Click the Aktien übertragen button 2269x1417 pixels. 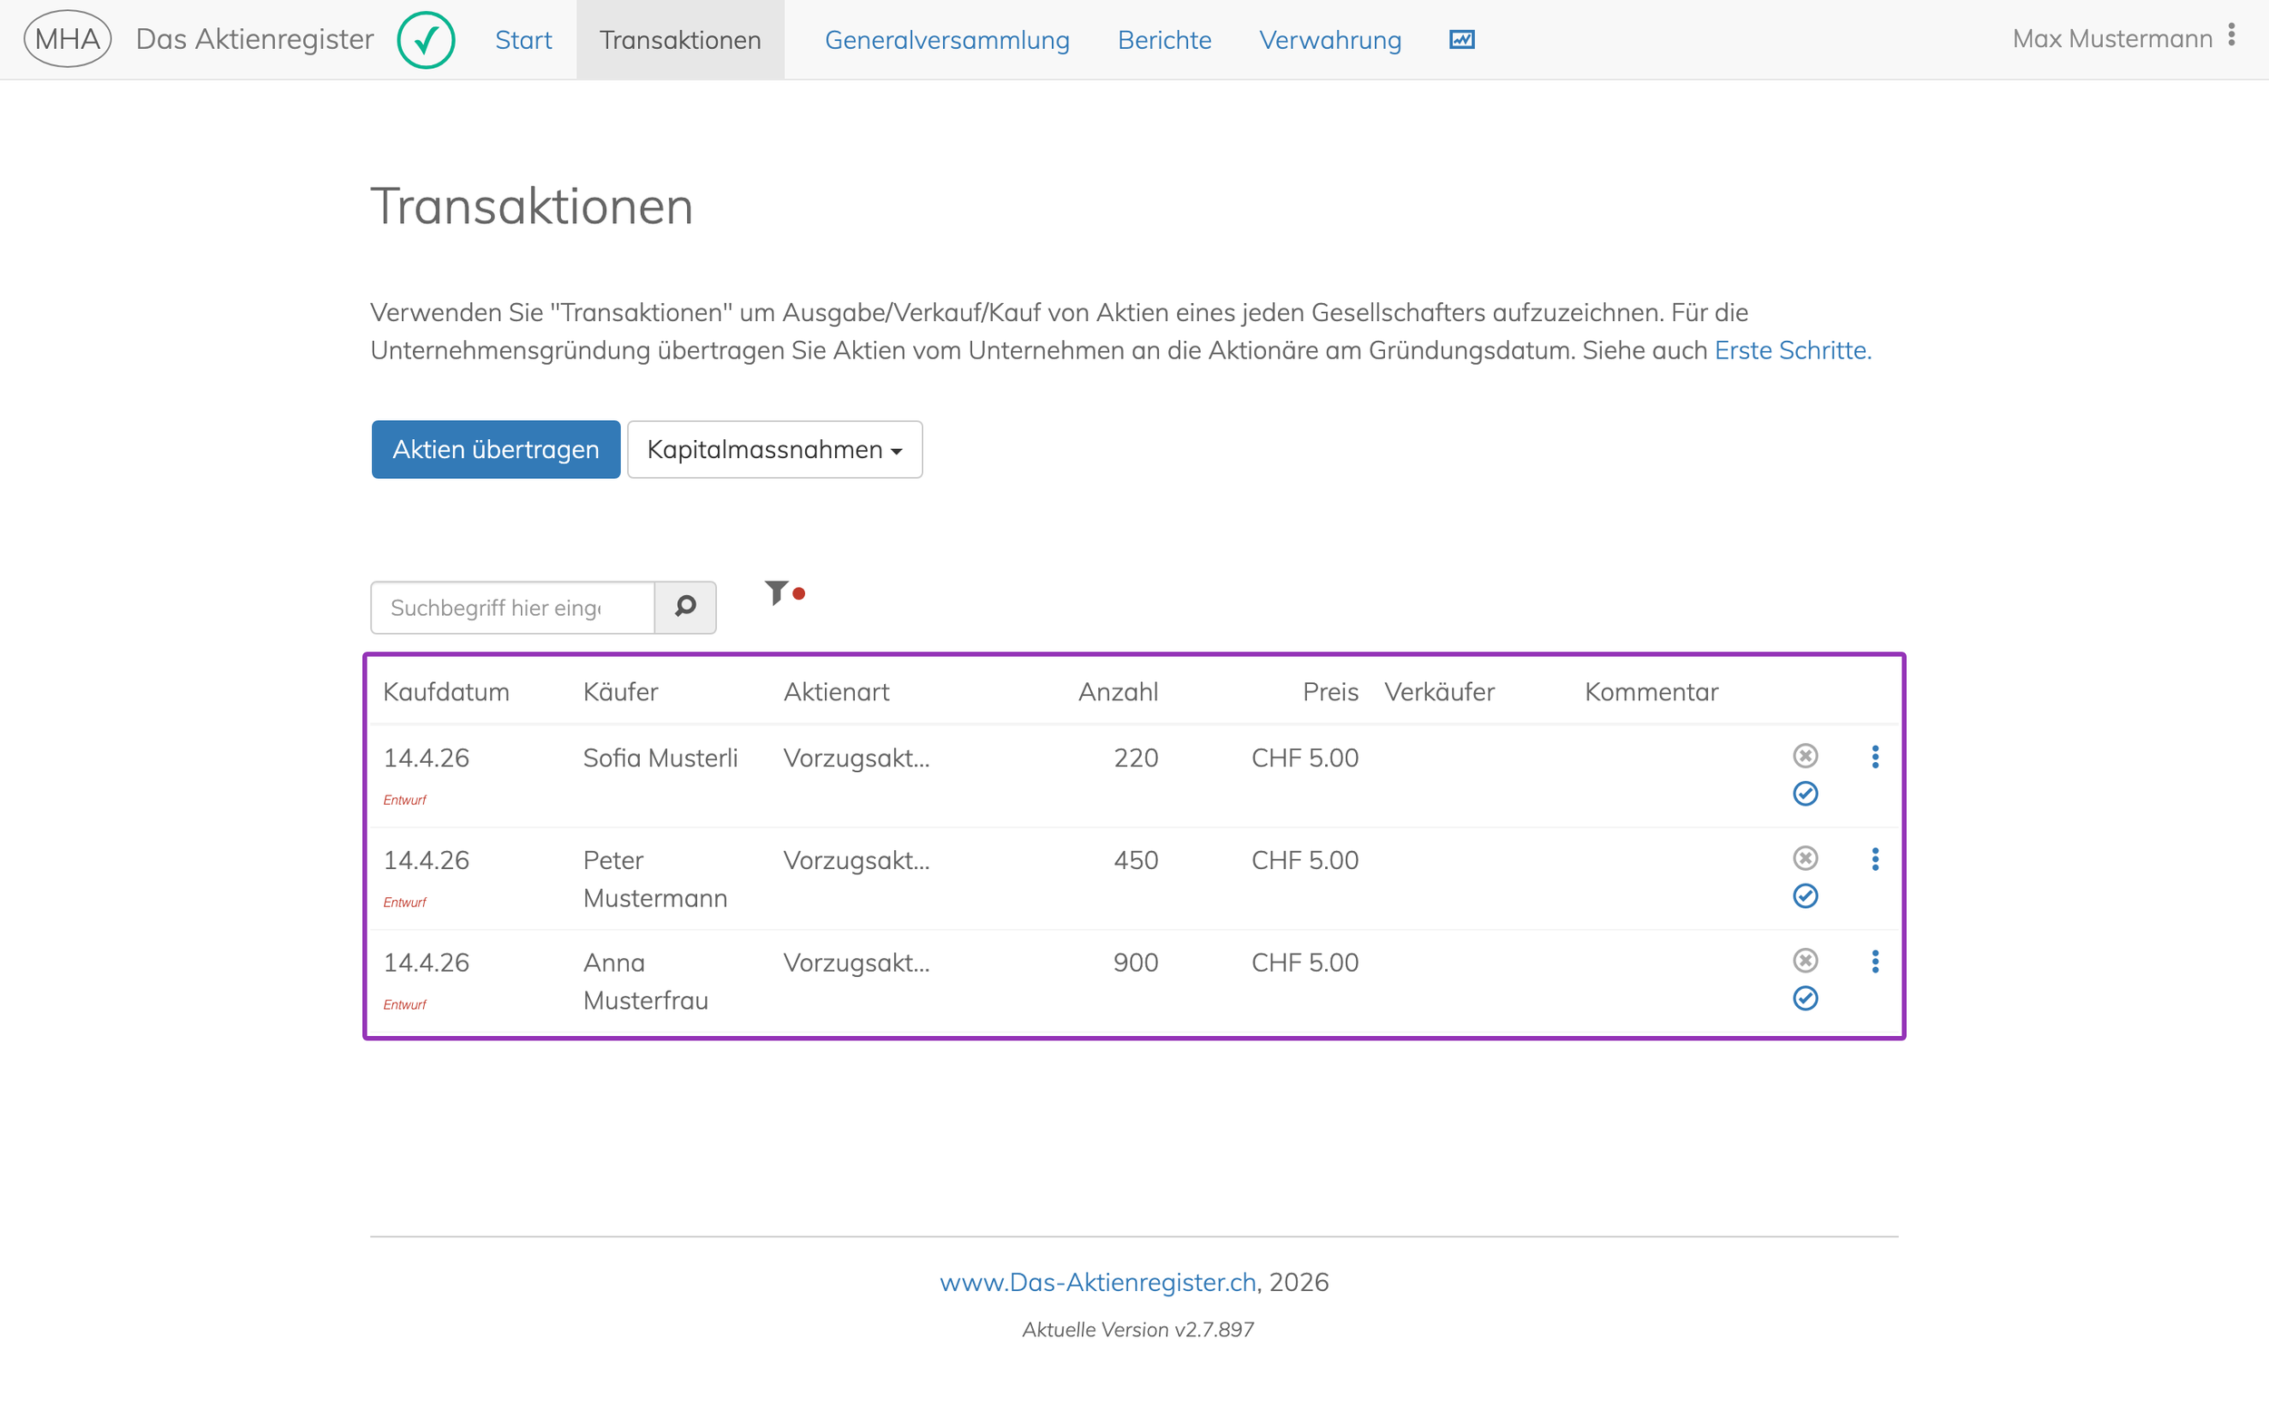[x=496, y=450]
